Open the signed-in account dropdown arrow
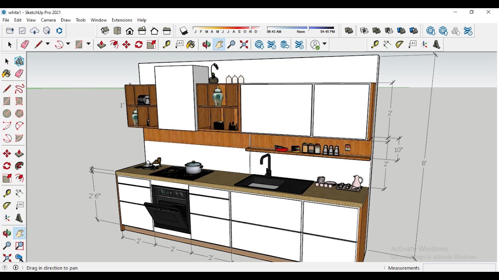This screenshot has height=280, width=499. (x=324, y=45)
